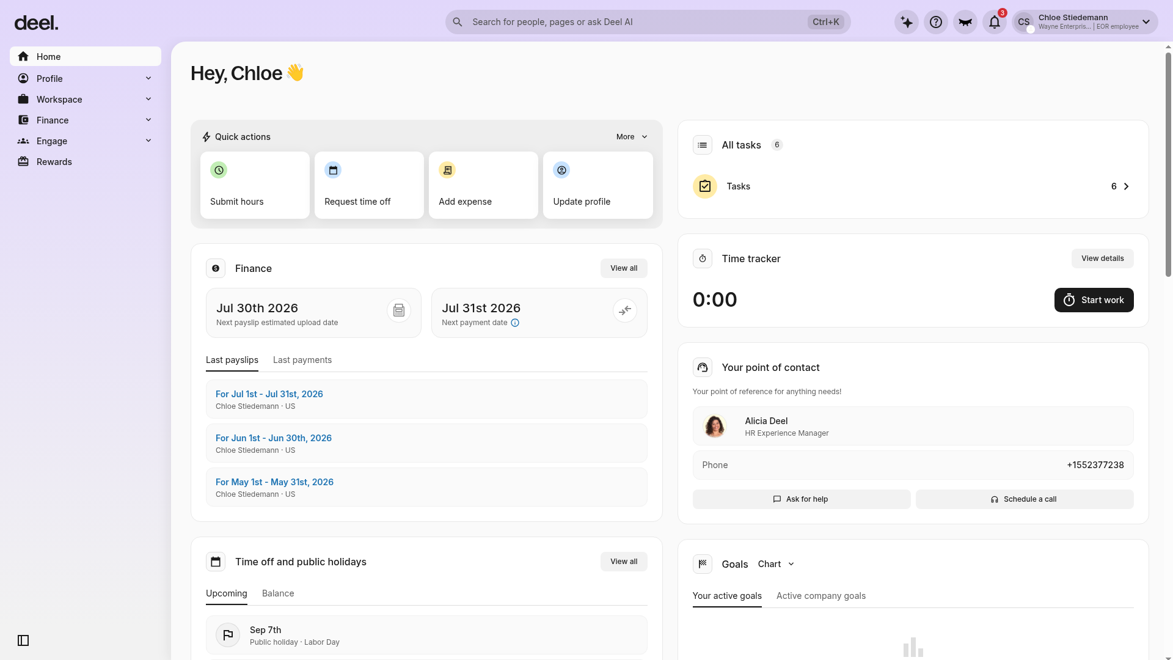1173x660 pixels.
Task: Toggle privacy mode closed-eye icon
Action: pos(965,22)
